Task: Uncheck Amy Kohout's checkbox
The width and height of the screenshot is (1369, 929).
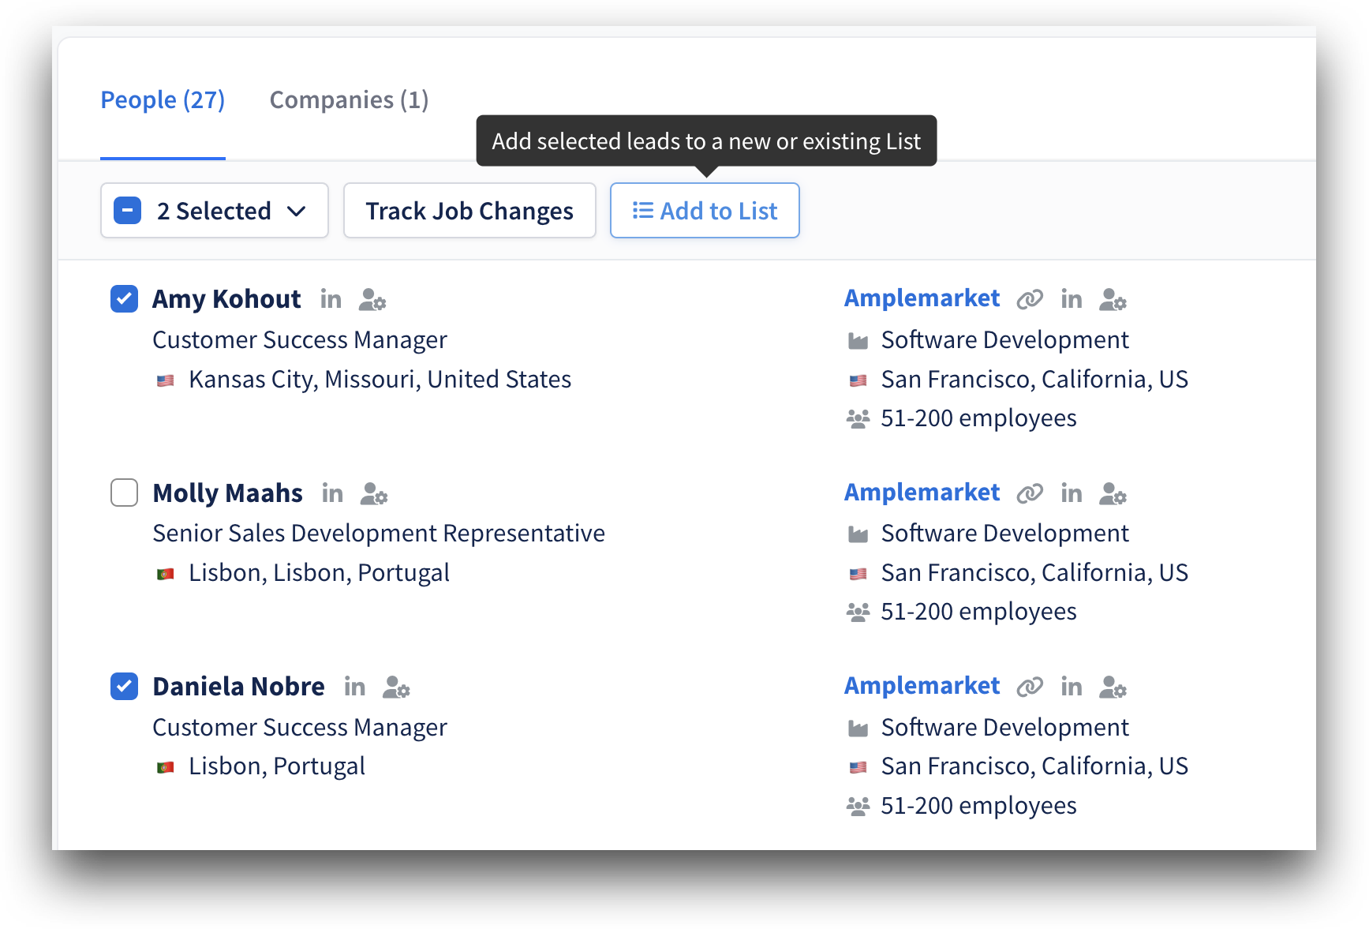Action: [x=125, y=299]
